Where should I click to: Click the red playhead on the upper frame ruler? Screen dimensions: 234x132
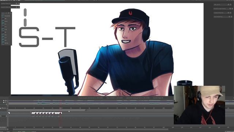61,108
